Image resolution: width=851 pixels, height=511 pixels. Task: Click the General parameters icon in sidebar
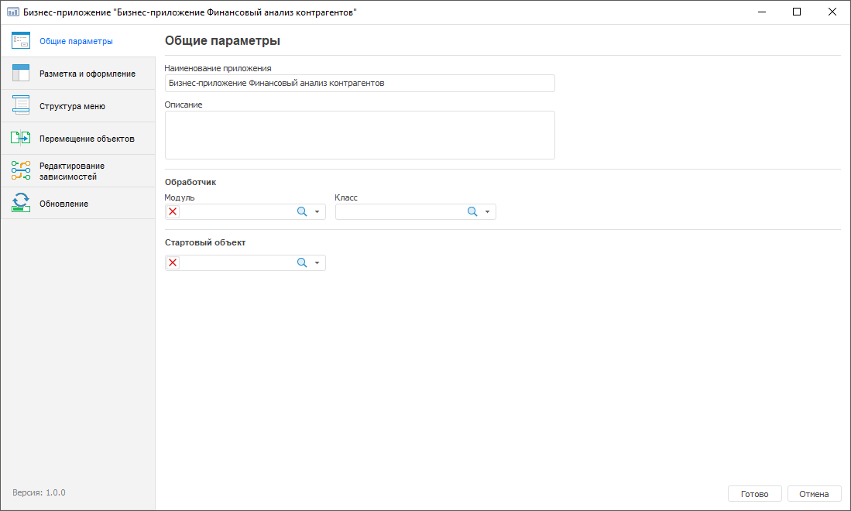pos(21,41)
